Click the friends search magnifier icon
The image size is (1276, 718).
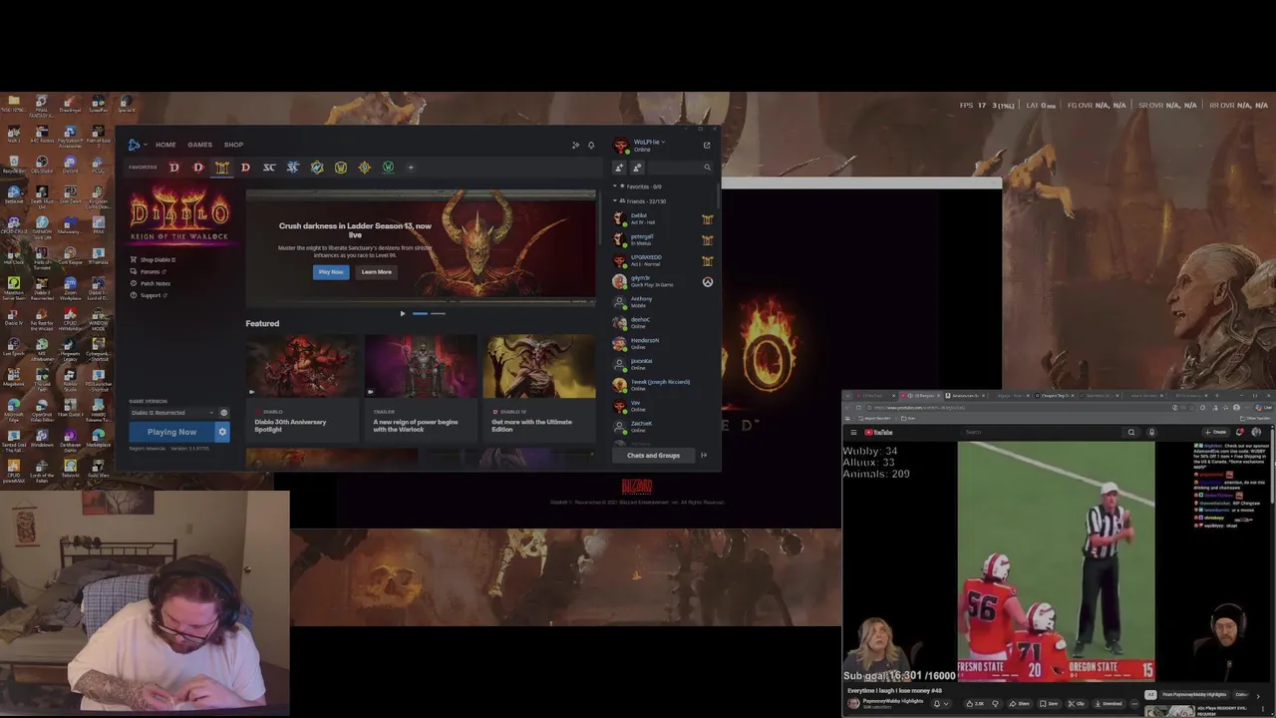coord(708,168)
